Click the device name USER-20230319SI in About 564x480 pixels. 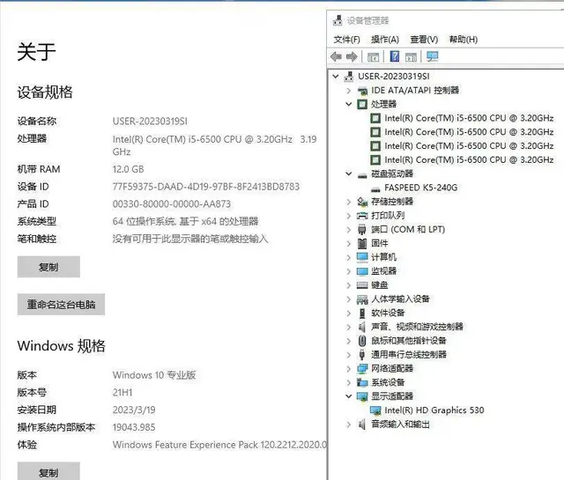click(x=150, y=122)
